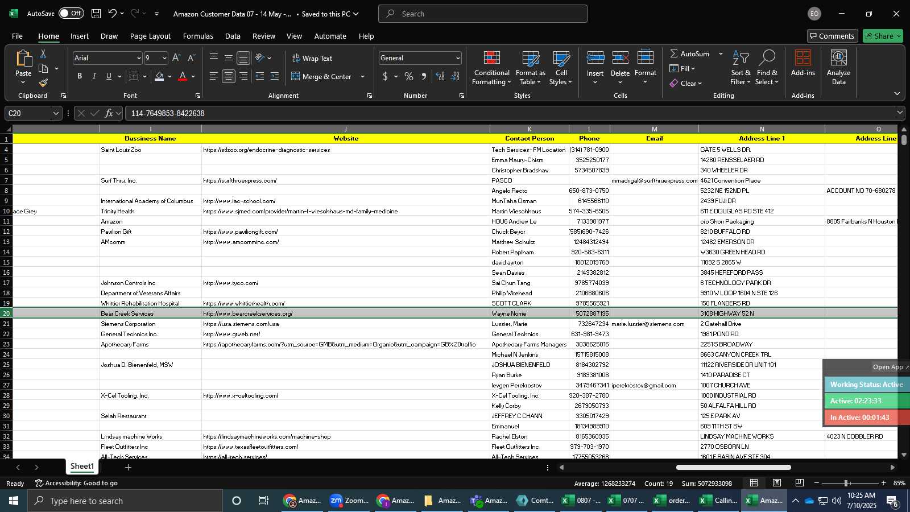
Task: Open the Data tab
Action: [x=233, y=36]
